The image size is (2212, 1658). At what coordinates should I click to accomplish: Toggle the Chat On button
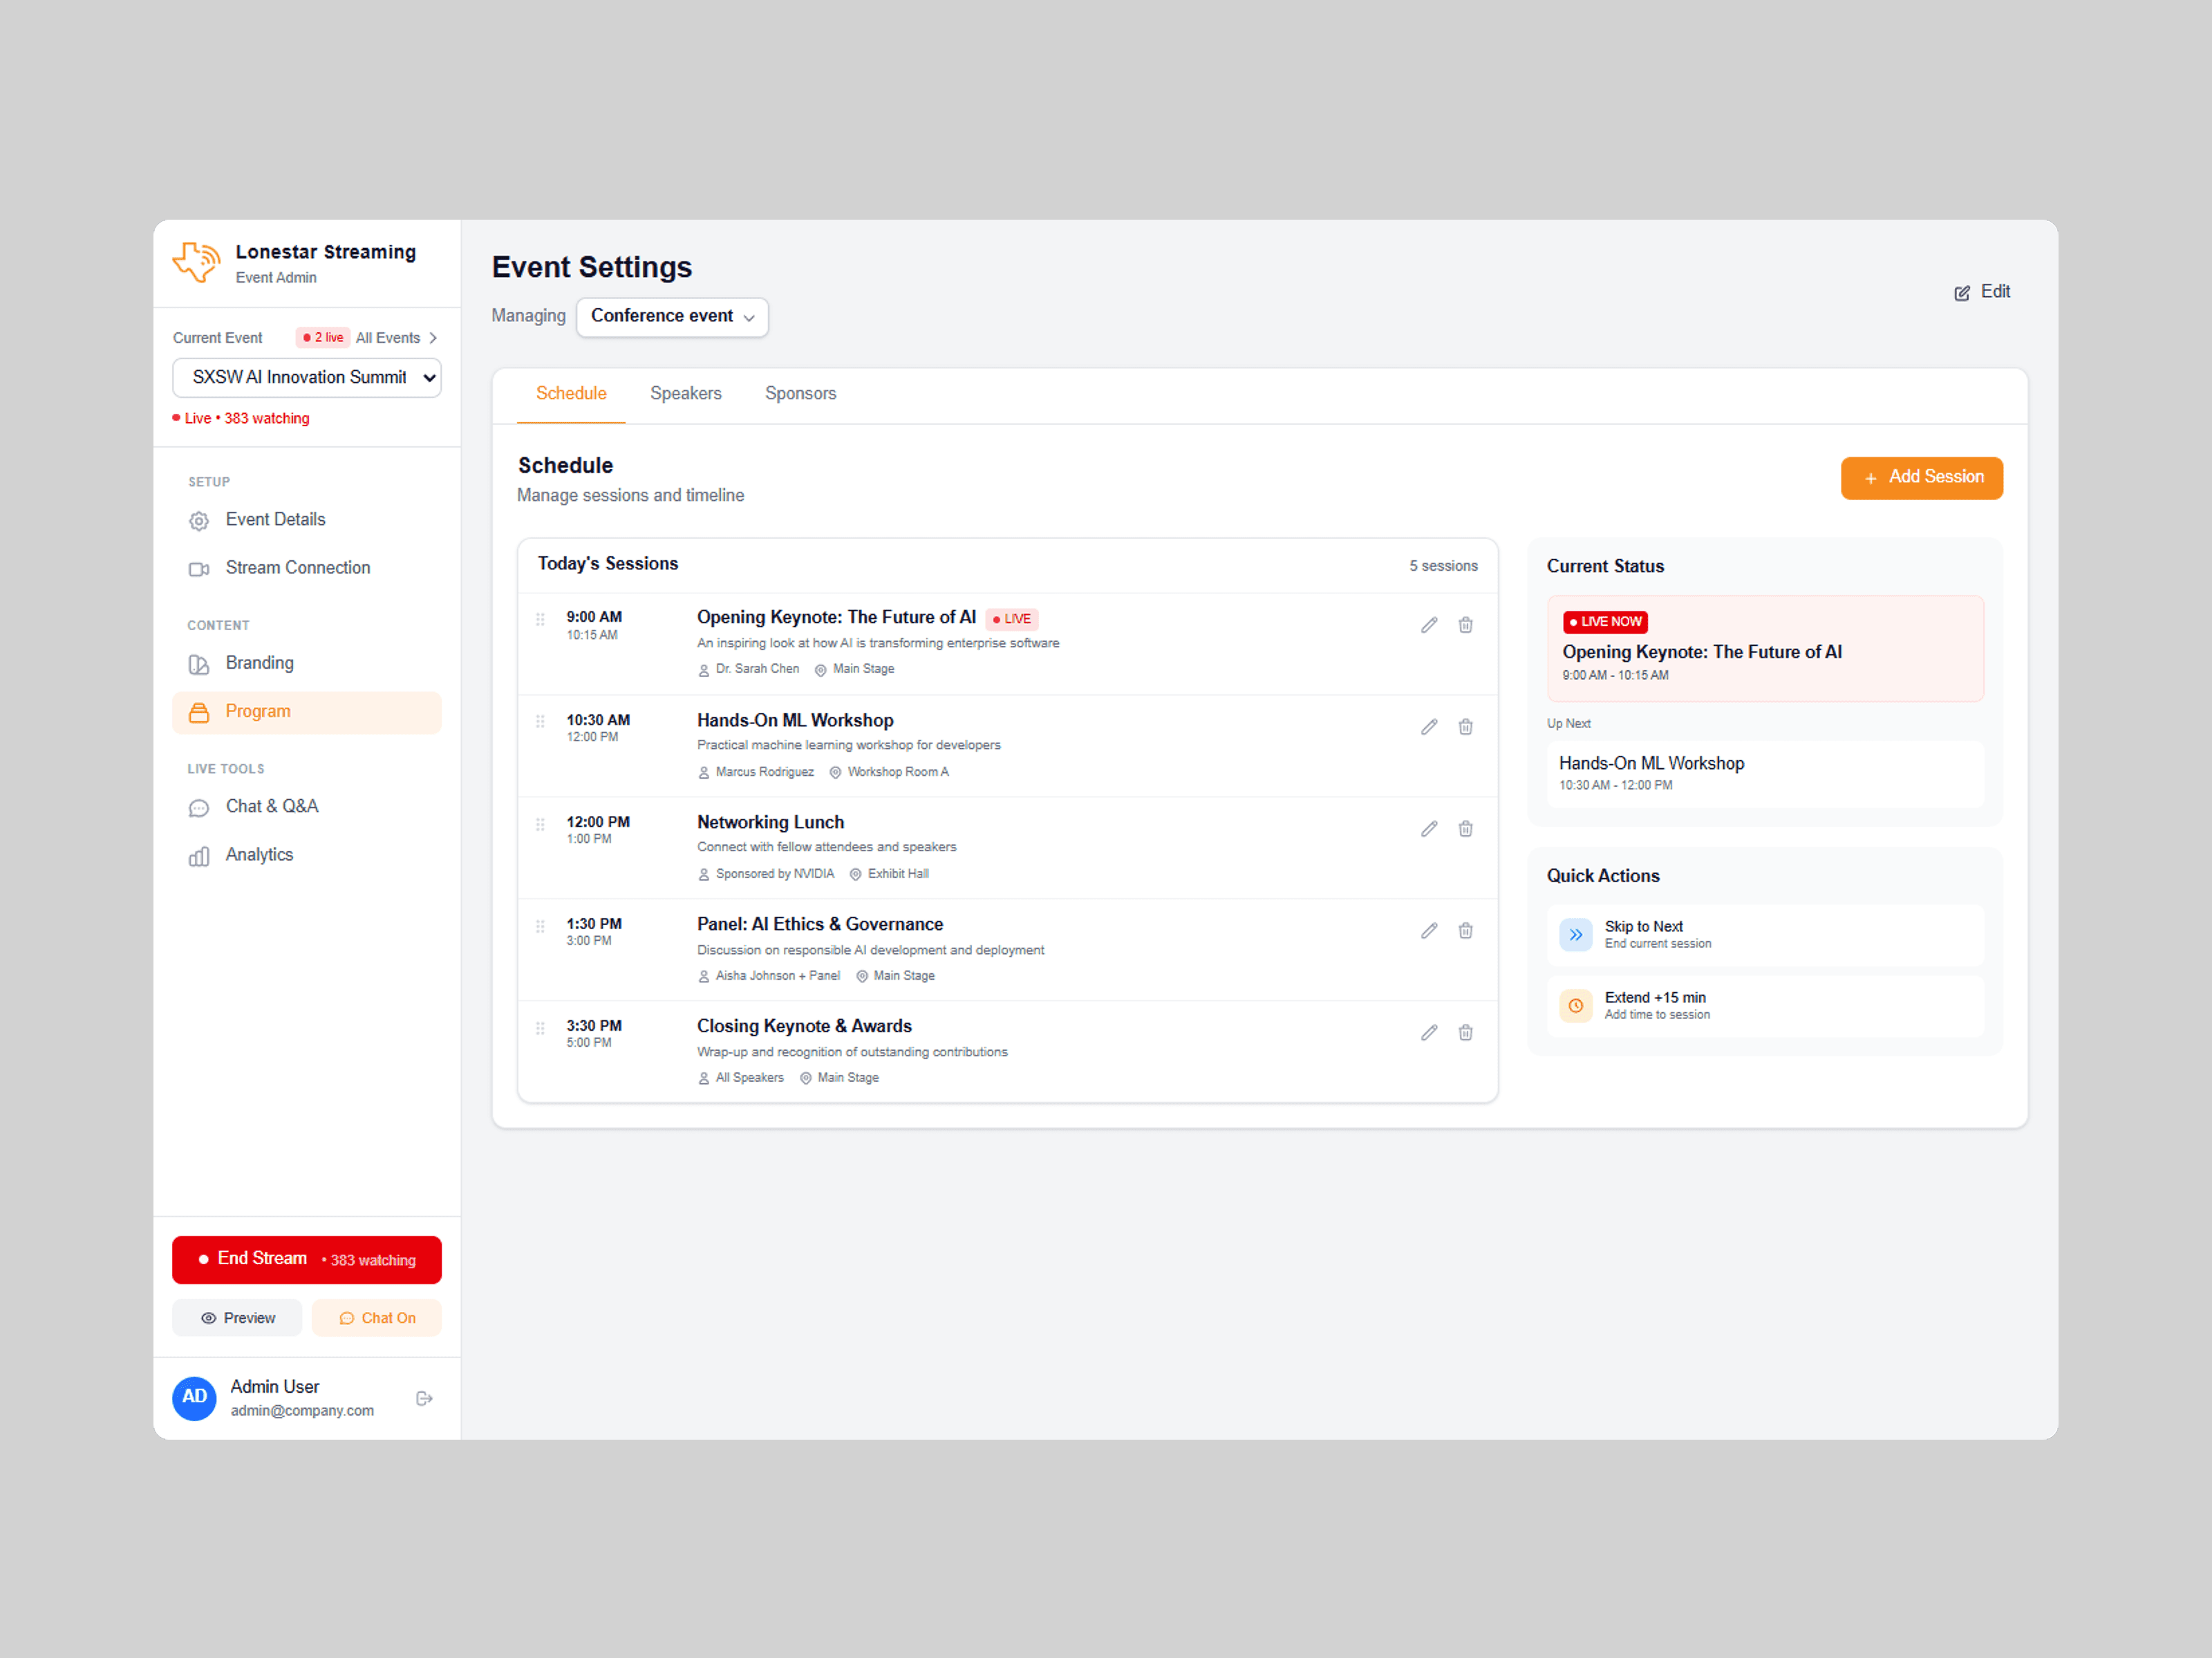[x=377, y=1318]
